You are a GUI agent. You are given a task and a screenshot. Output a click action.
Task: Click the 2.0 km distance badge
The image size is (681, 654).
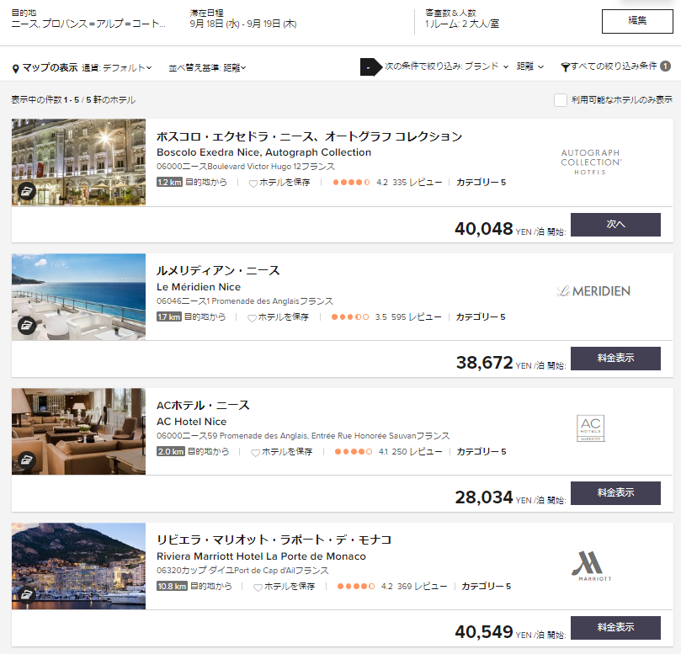click(x=171, y=452)
